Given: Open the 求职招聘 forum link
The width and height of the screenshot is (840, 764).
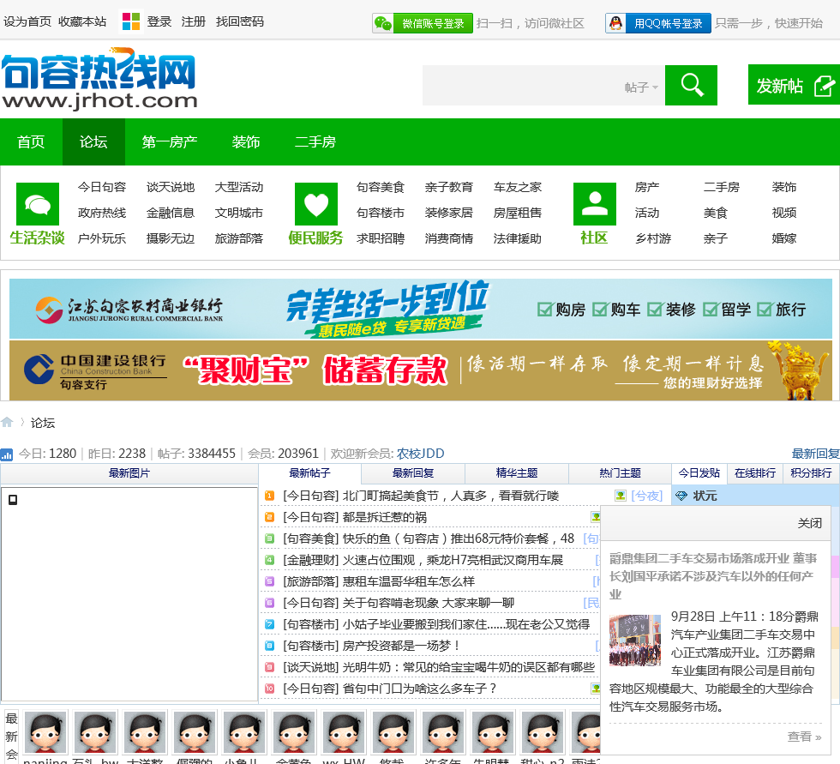Looking at the screenshot, I should click(381, 238).
